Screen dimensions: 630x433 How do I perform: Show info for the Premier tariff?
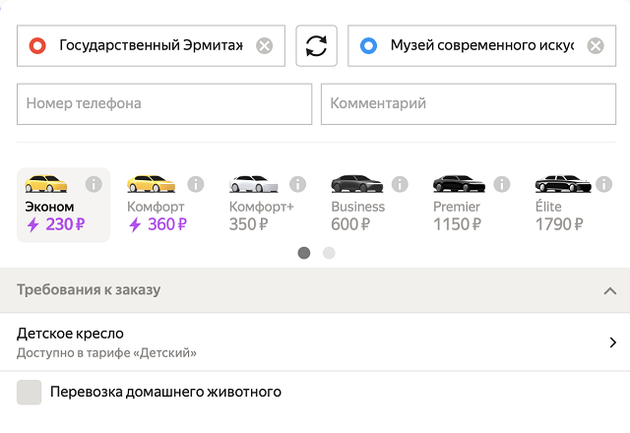point(502,184)
